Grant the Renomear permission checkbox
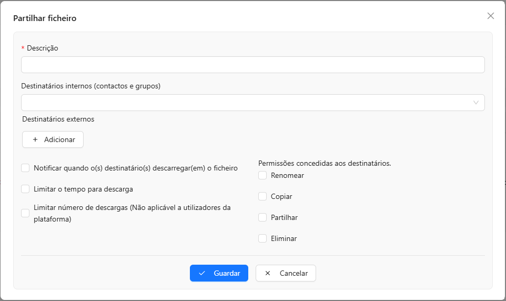 pyautogui.click(x=262, y=175)
